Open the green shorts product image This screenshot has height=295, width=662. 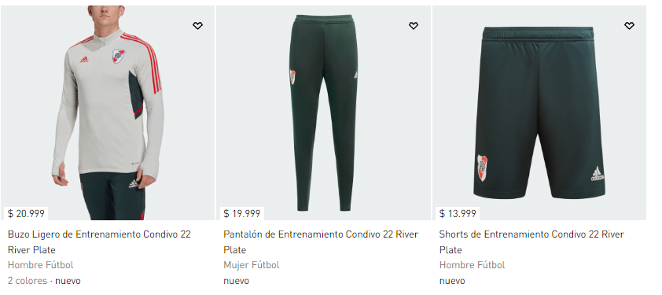coord(539,112)
